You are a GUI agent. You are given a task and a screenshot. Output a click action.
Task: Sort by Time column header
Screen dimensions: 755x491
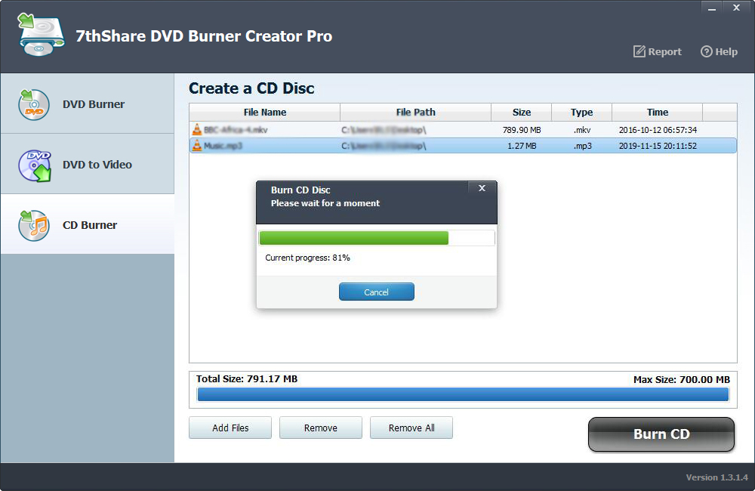click(x=658, y=113)
